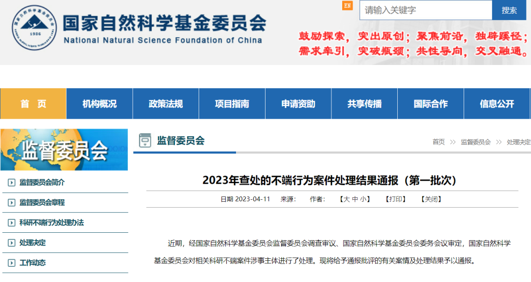This screenshot has height=282, width=531.
Task: Go to 首页 in breadcrumb
Action: click(439, 142)
